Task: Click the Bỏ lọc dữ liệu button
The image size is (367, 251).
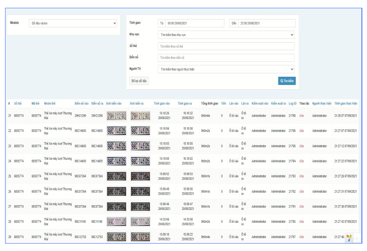Action: click(x=139, y=81)
